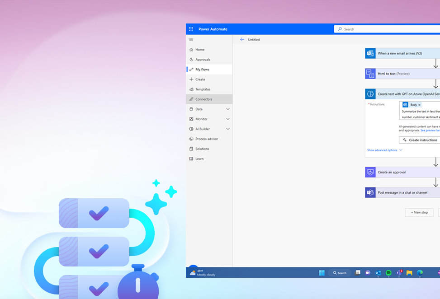
Task: Click the Create plus icon
Action: (x=191, y=79)
